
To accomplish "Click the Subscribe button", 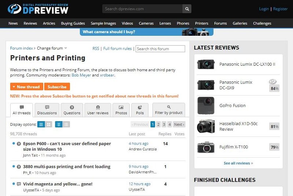I will pos(57,87).
